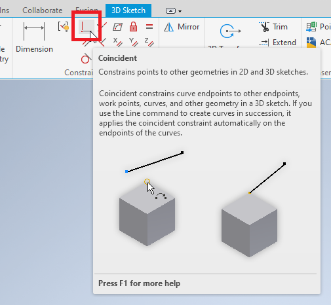Select the Trim scissors tool
Screen dimensions: 331x305
pos(273,27)
